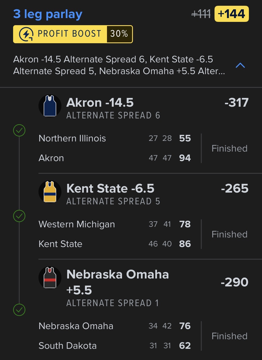Tap the -265 odds for Kent State
262x360 pixels.
point(235,188)
